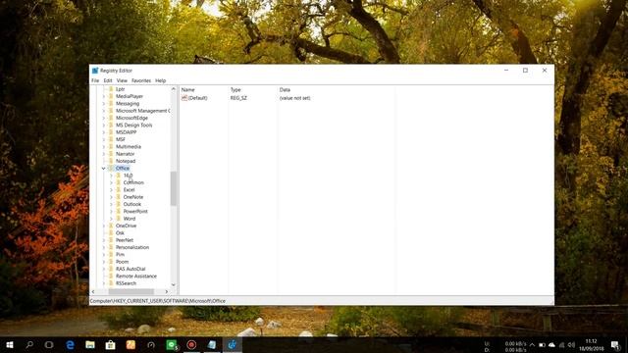Open the taskbar clock showing 11:12
The image size is (628, 353).
coord(591,345)
